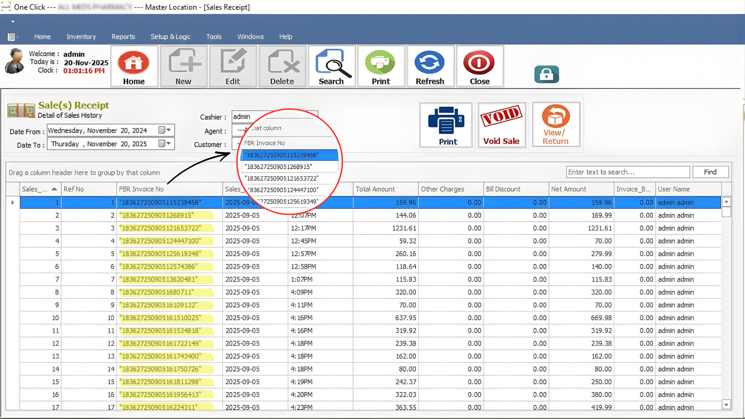Delete a receipt using the Delete icon

click(282, 66)
